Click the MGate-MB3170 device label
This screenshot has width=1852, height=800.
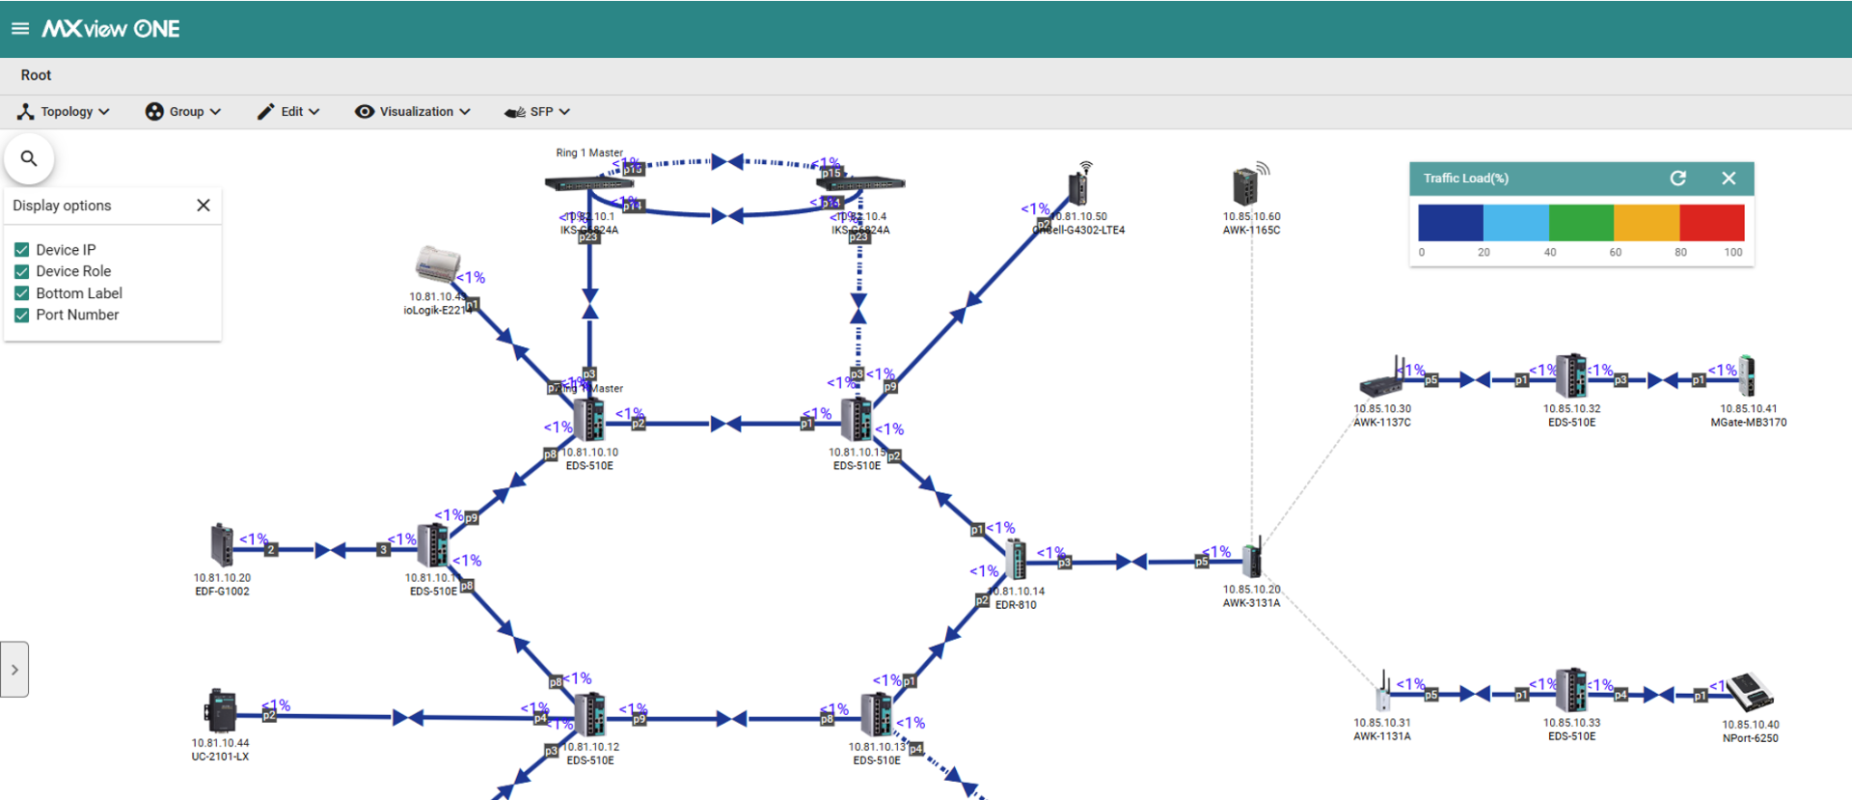pyautogui.click(x=1748, y=423)
